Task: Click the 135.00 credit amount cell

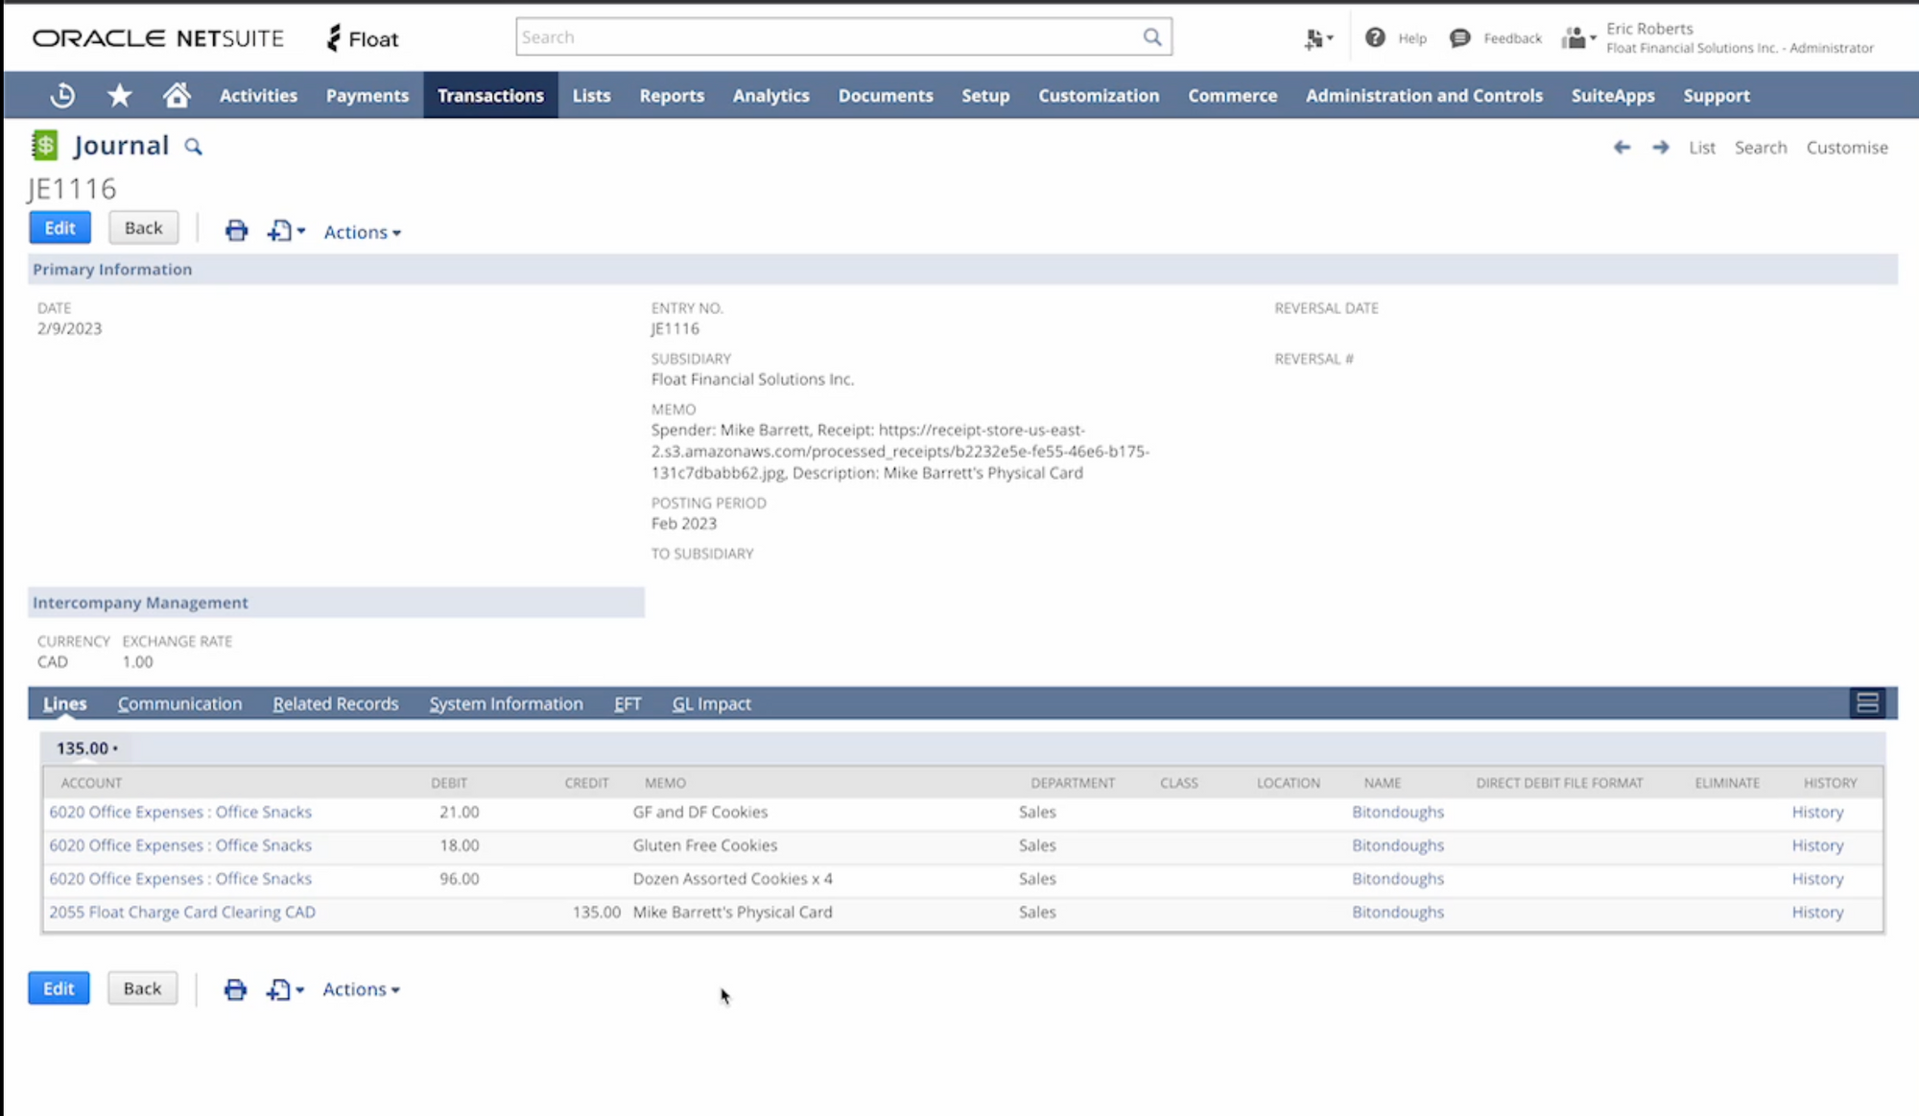Action: 596,912
